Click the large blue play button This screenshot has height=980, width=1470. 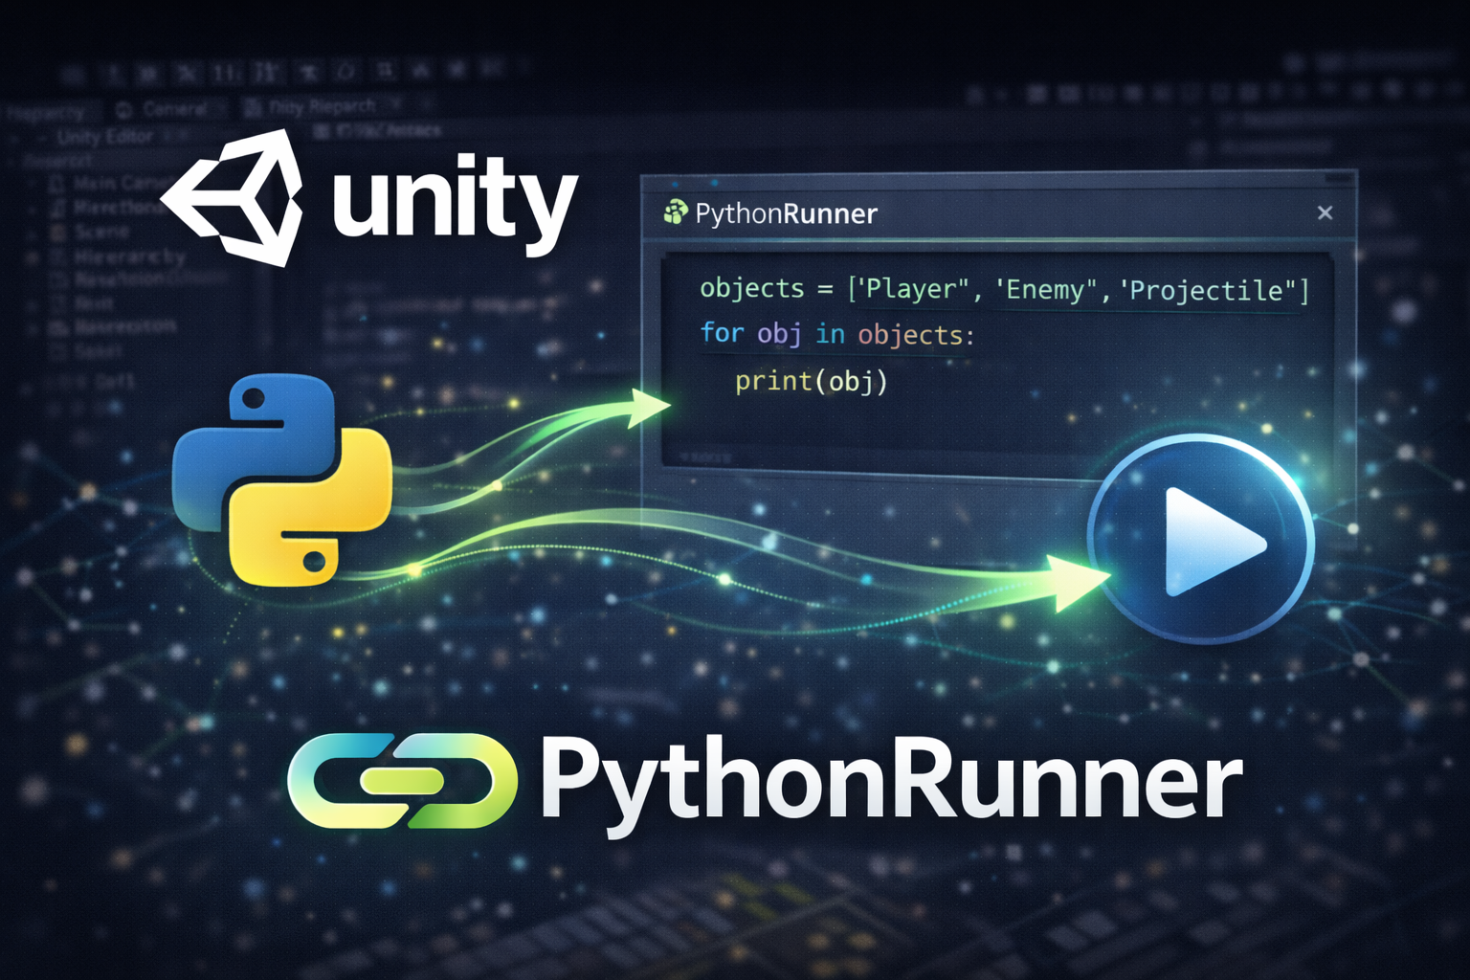pos(1201,539)
